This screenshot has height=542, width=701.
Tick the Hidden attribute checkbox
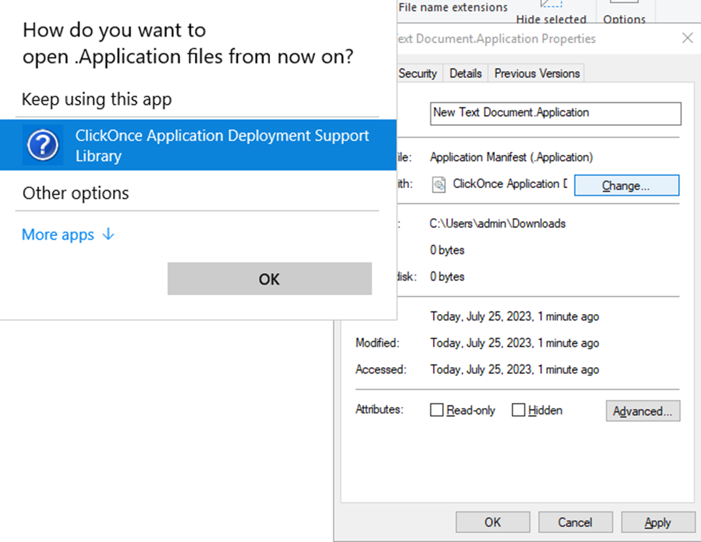tap(518, 410)
